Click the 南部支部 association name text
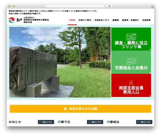This screenshot has height=136, width=161. 36,20
